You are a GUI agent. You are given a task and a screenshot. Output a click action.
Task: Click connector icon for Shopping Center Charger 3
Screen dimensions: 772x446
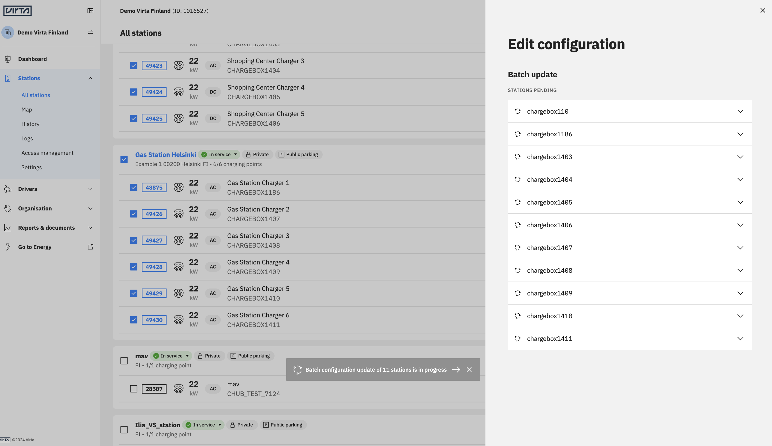tap(179, 66)
